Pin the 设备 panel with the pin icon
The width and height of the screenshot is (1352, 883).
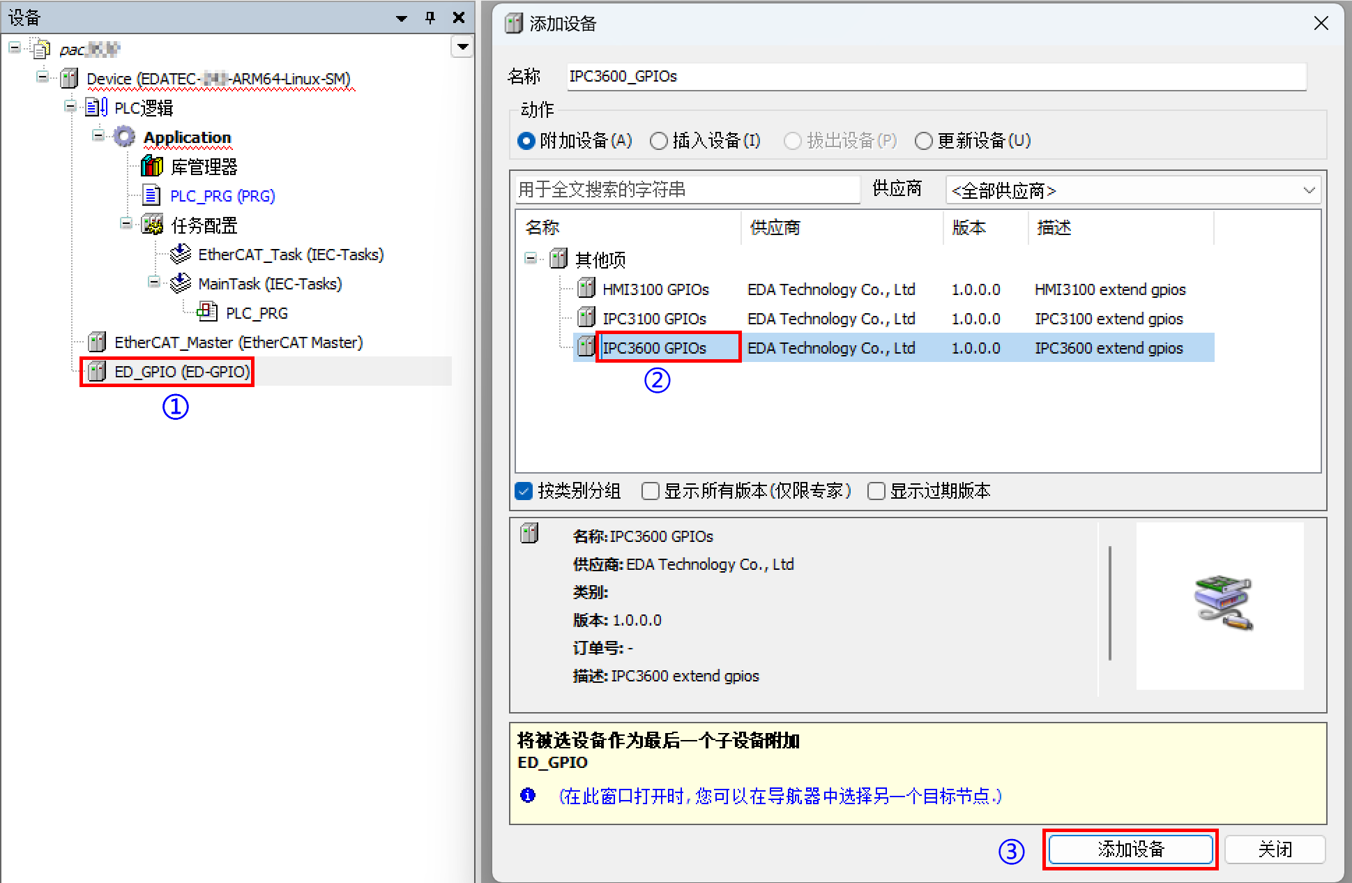(x=430, y=17)
